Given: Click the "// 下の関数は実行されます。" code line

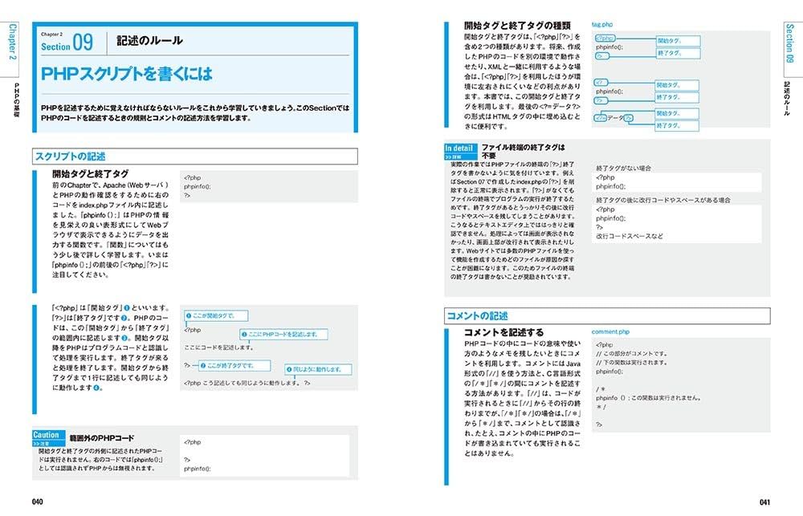Looking at the screenshot, I should [631, 363].
